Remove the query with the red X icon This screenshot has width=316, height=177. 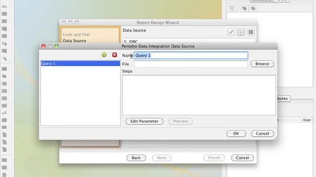[115, 55]
